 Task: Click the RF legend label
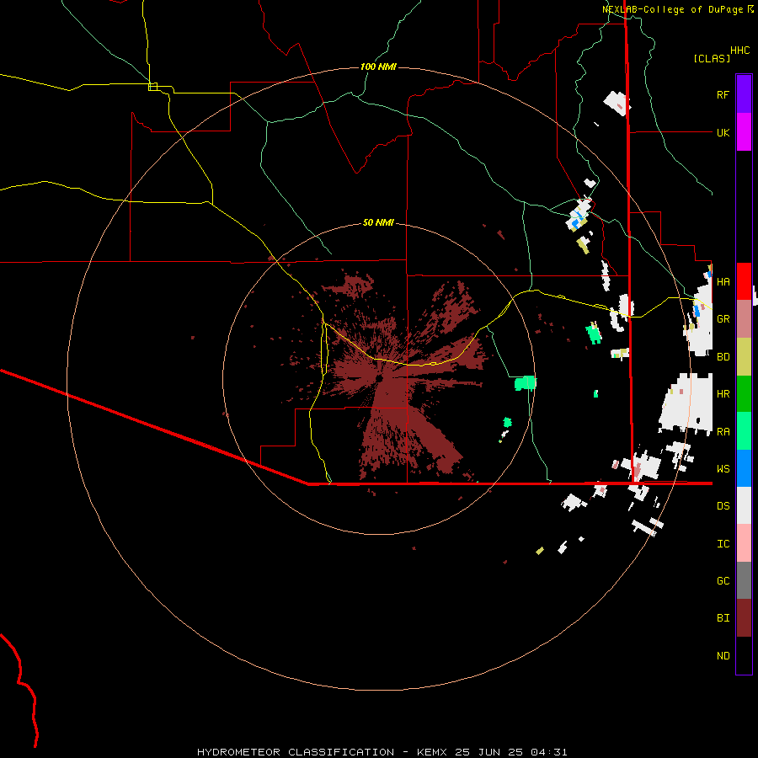[x=723, y=94]
